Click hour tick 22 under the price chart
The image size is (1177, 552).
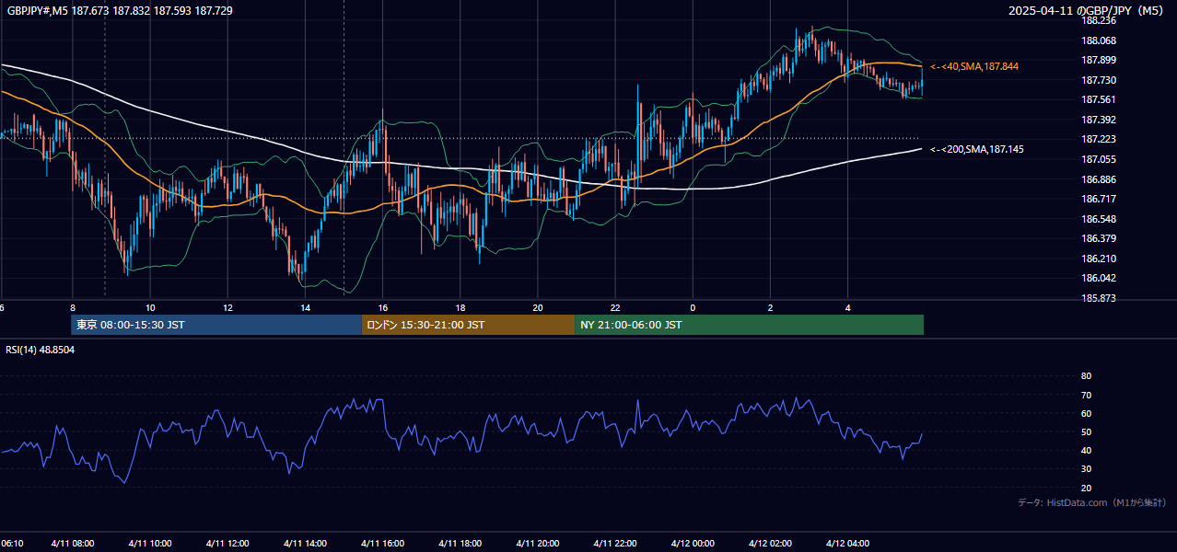tap(615, 308)
